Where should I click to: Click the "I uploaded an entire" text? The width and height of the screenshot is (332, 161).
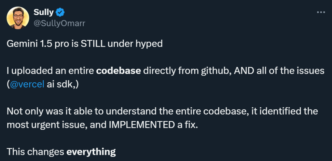click(x=50, y=71)
